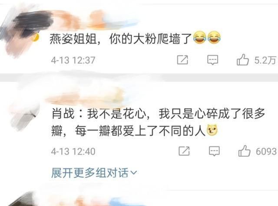Like the comment with 5.2万 likes
This screenshot has width=278, height=206.
[x=242, y=60]
